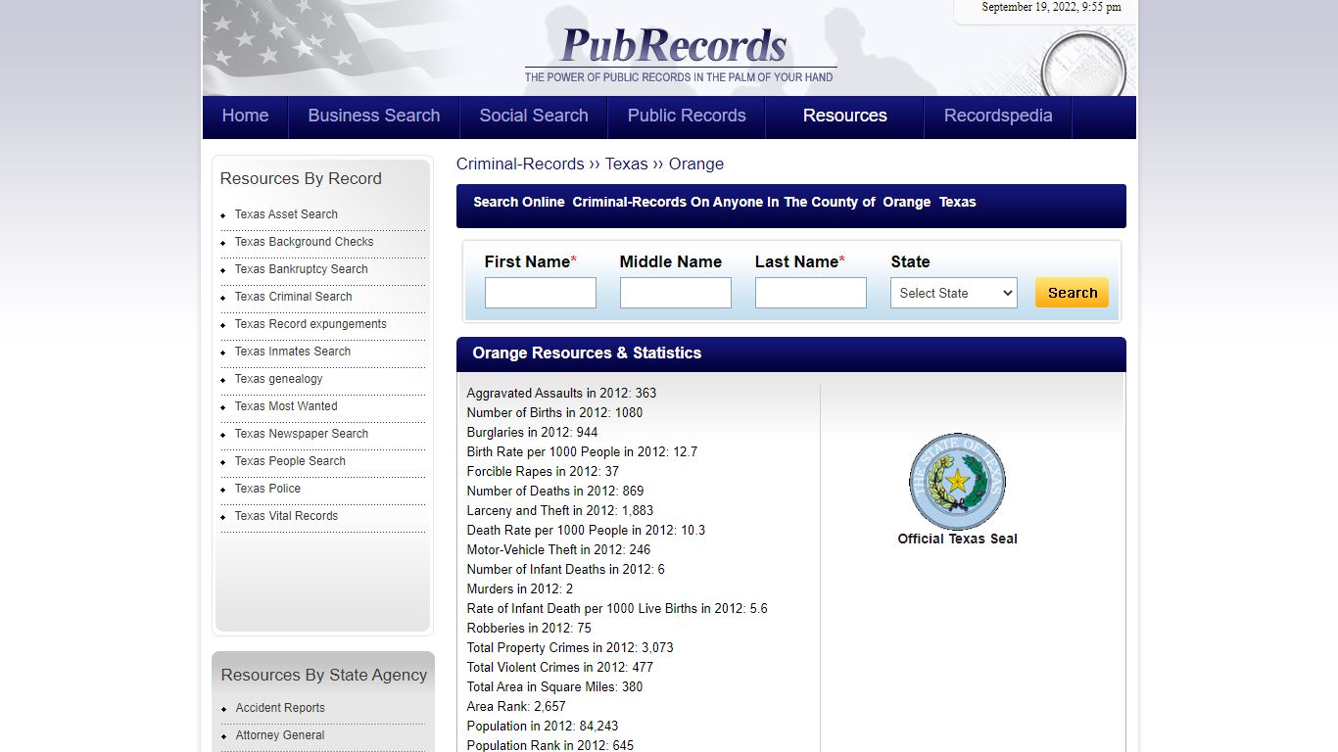Screen dimensions: 1338x752
Task: Click 'Robberies in 2012: 75' text
Action: coord(529,628)
